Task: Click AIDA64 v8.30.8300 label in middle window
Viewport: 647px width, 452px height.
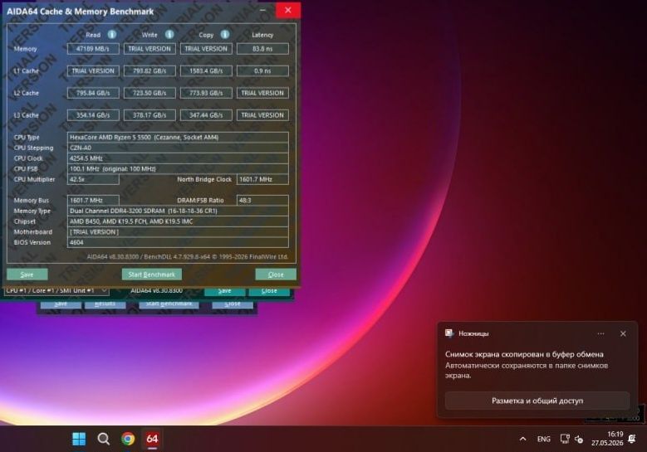Action: (x=156, y=291)
